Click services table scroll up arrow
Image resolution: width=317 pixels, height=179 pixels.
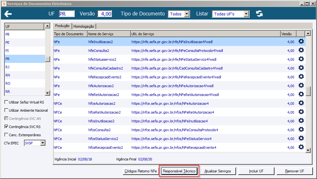tap(308, 33)
